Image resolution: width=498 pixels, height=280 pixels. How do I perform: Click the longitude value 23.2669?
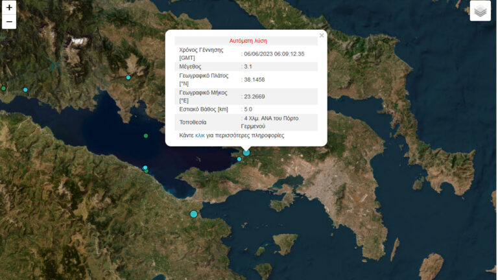[x=254, y=97]
